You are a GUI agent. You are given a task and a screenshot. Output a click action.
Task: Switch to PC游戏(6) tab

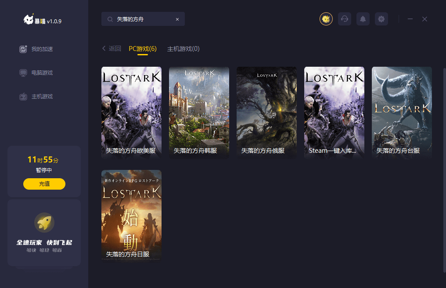[x=143, y=49]
